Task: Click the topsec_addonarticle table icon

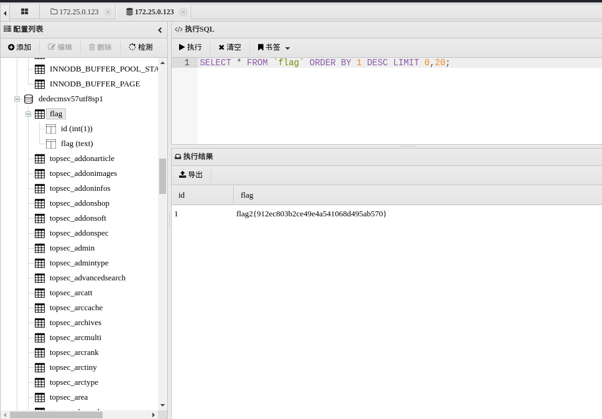Action: pos(40,159)
